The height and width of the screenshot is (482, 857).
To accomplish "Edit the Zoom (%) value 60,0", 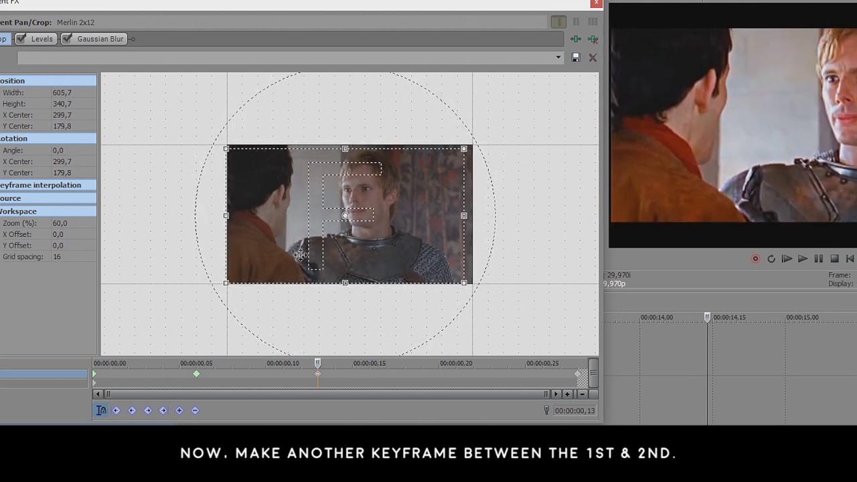I will tap(72, 223).
